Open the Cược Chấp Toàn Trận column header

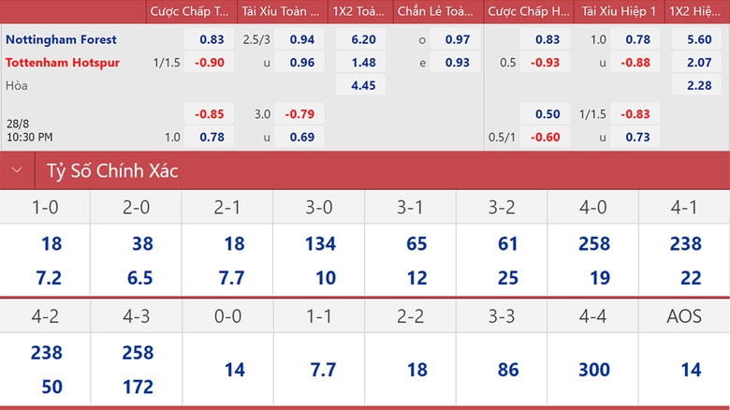[189, 12]
